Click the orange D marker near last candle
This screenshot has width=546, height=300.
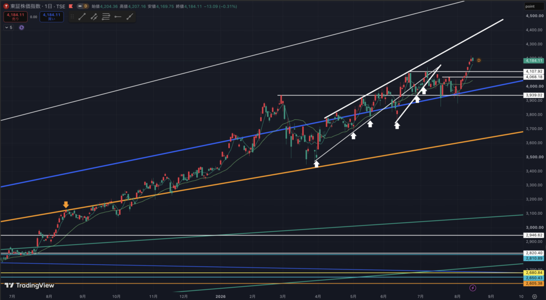click(479, 61)
